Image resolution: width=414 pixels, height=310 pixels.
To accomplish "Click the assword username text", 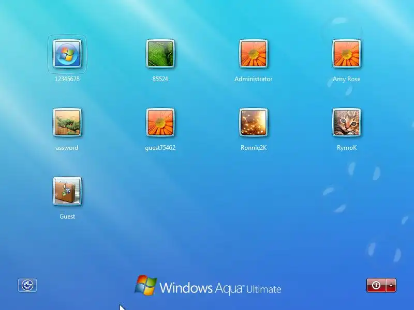I will coord(67,148).
